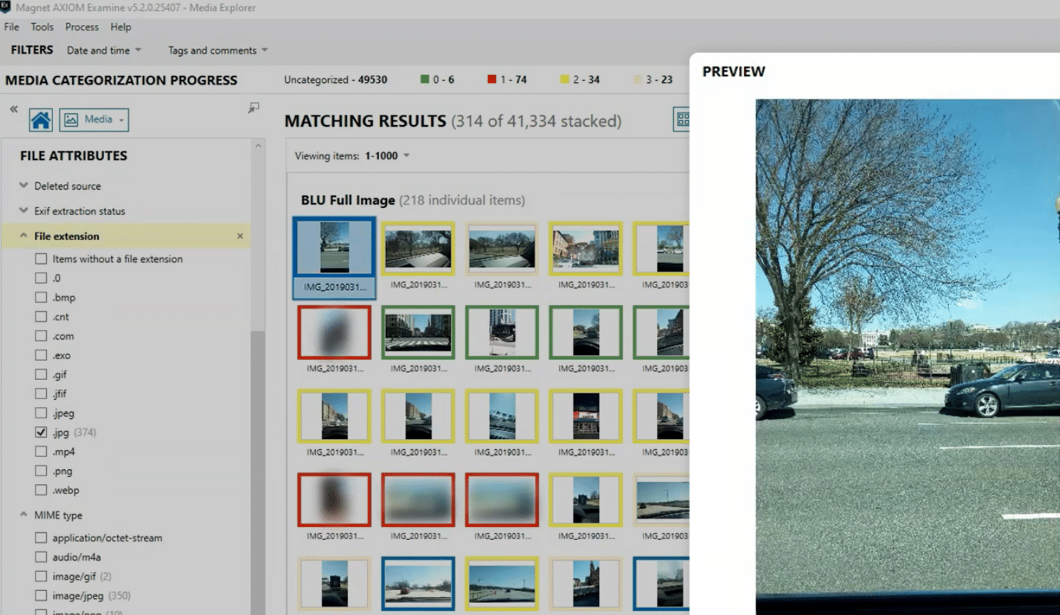Check the image/gif MIME type box
Image resolution: width=1060 pixels, height=615 pixels.
point(41,577)
